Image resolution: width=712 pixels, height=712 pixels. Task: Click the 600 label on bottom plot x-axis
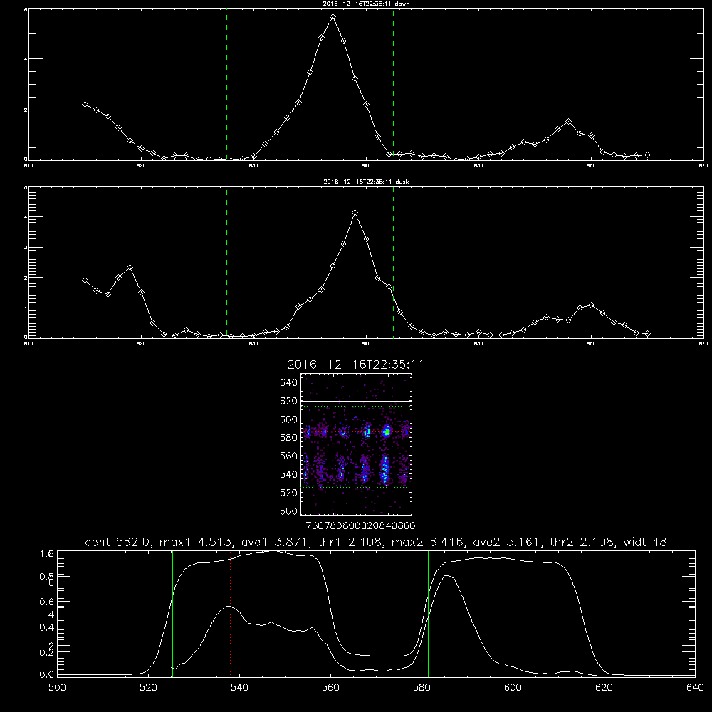(513, 688)
